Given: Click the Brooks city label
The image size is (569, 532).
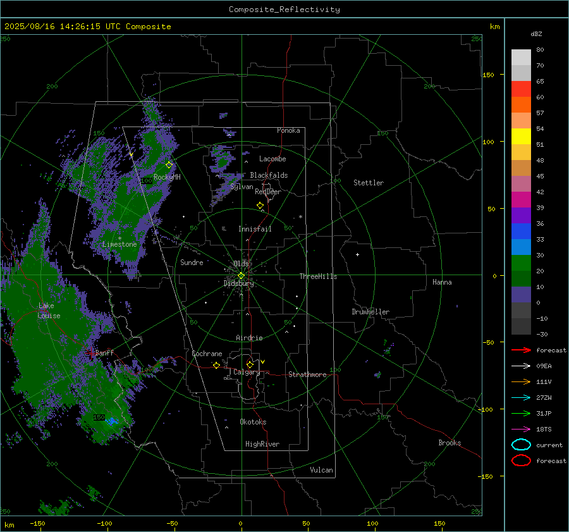Looking at the screenshot, I should (x=450, y=443).
